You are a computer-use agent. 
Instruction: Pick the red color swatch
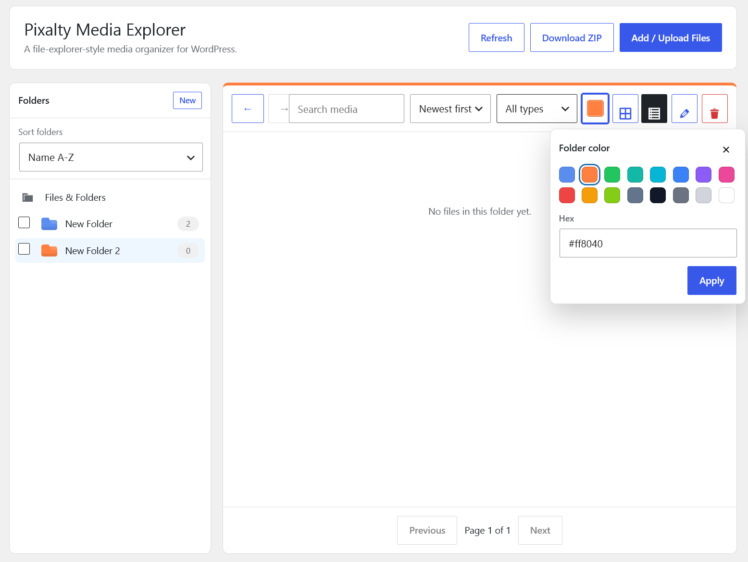[567, 195]
